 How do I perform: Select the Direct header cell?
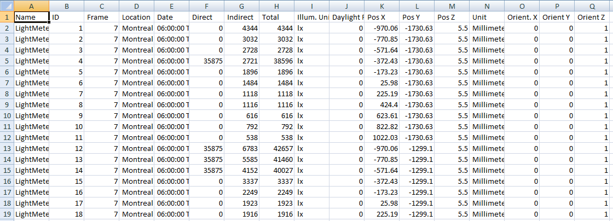pos(206,17)
